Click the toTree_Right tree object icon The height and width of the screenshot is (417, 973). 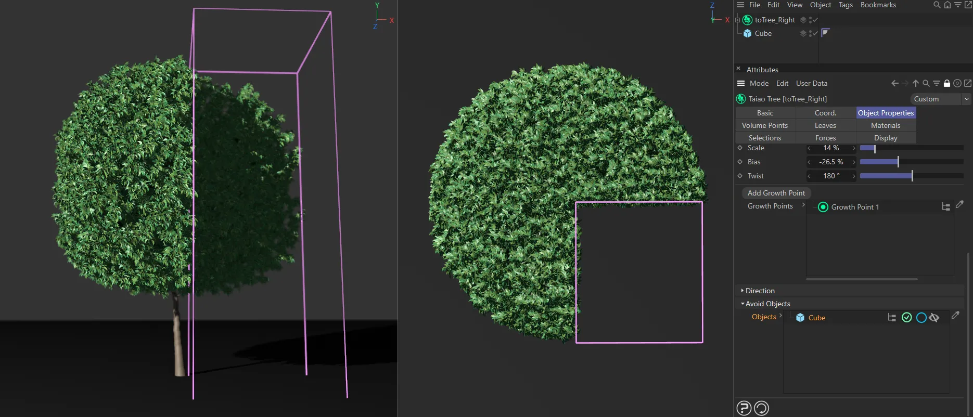tap(747, 20)
